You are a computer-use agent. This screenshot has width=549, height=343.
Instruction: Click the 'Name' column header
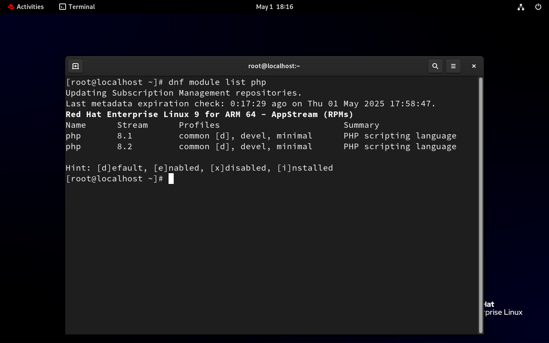click(76, 125)
